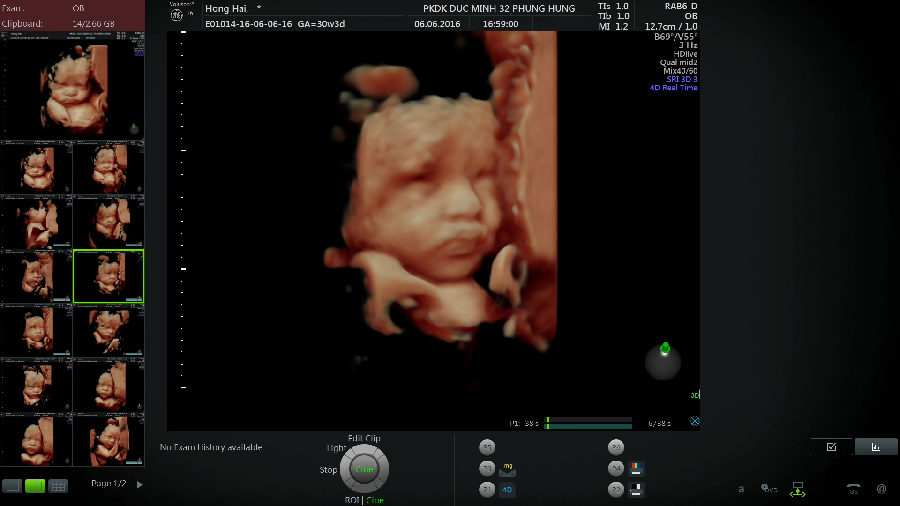Open the large top clipboard thumbnail

[x=73, y=85]
